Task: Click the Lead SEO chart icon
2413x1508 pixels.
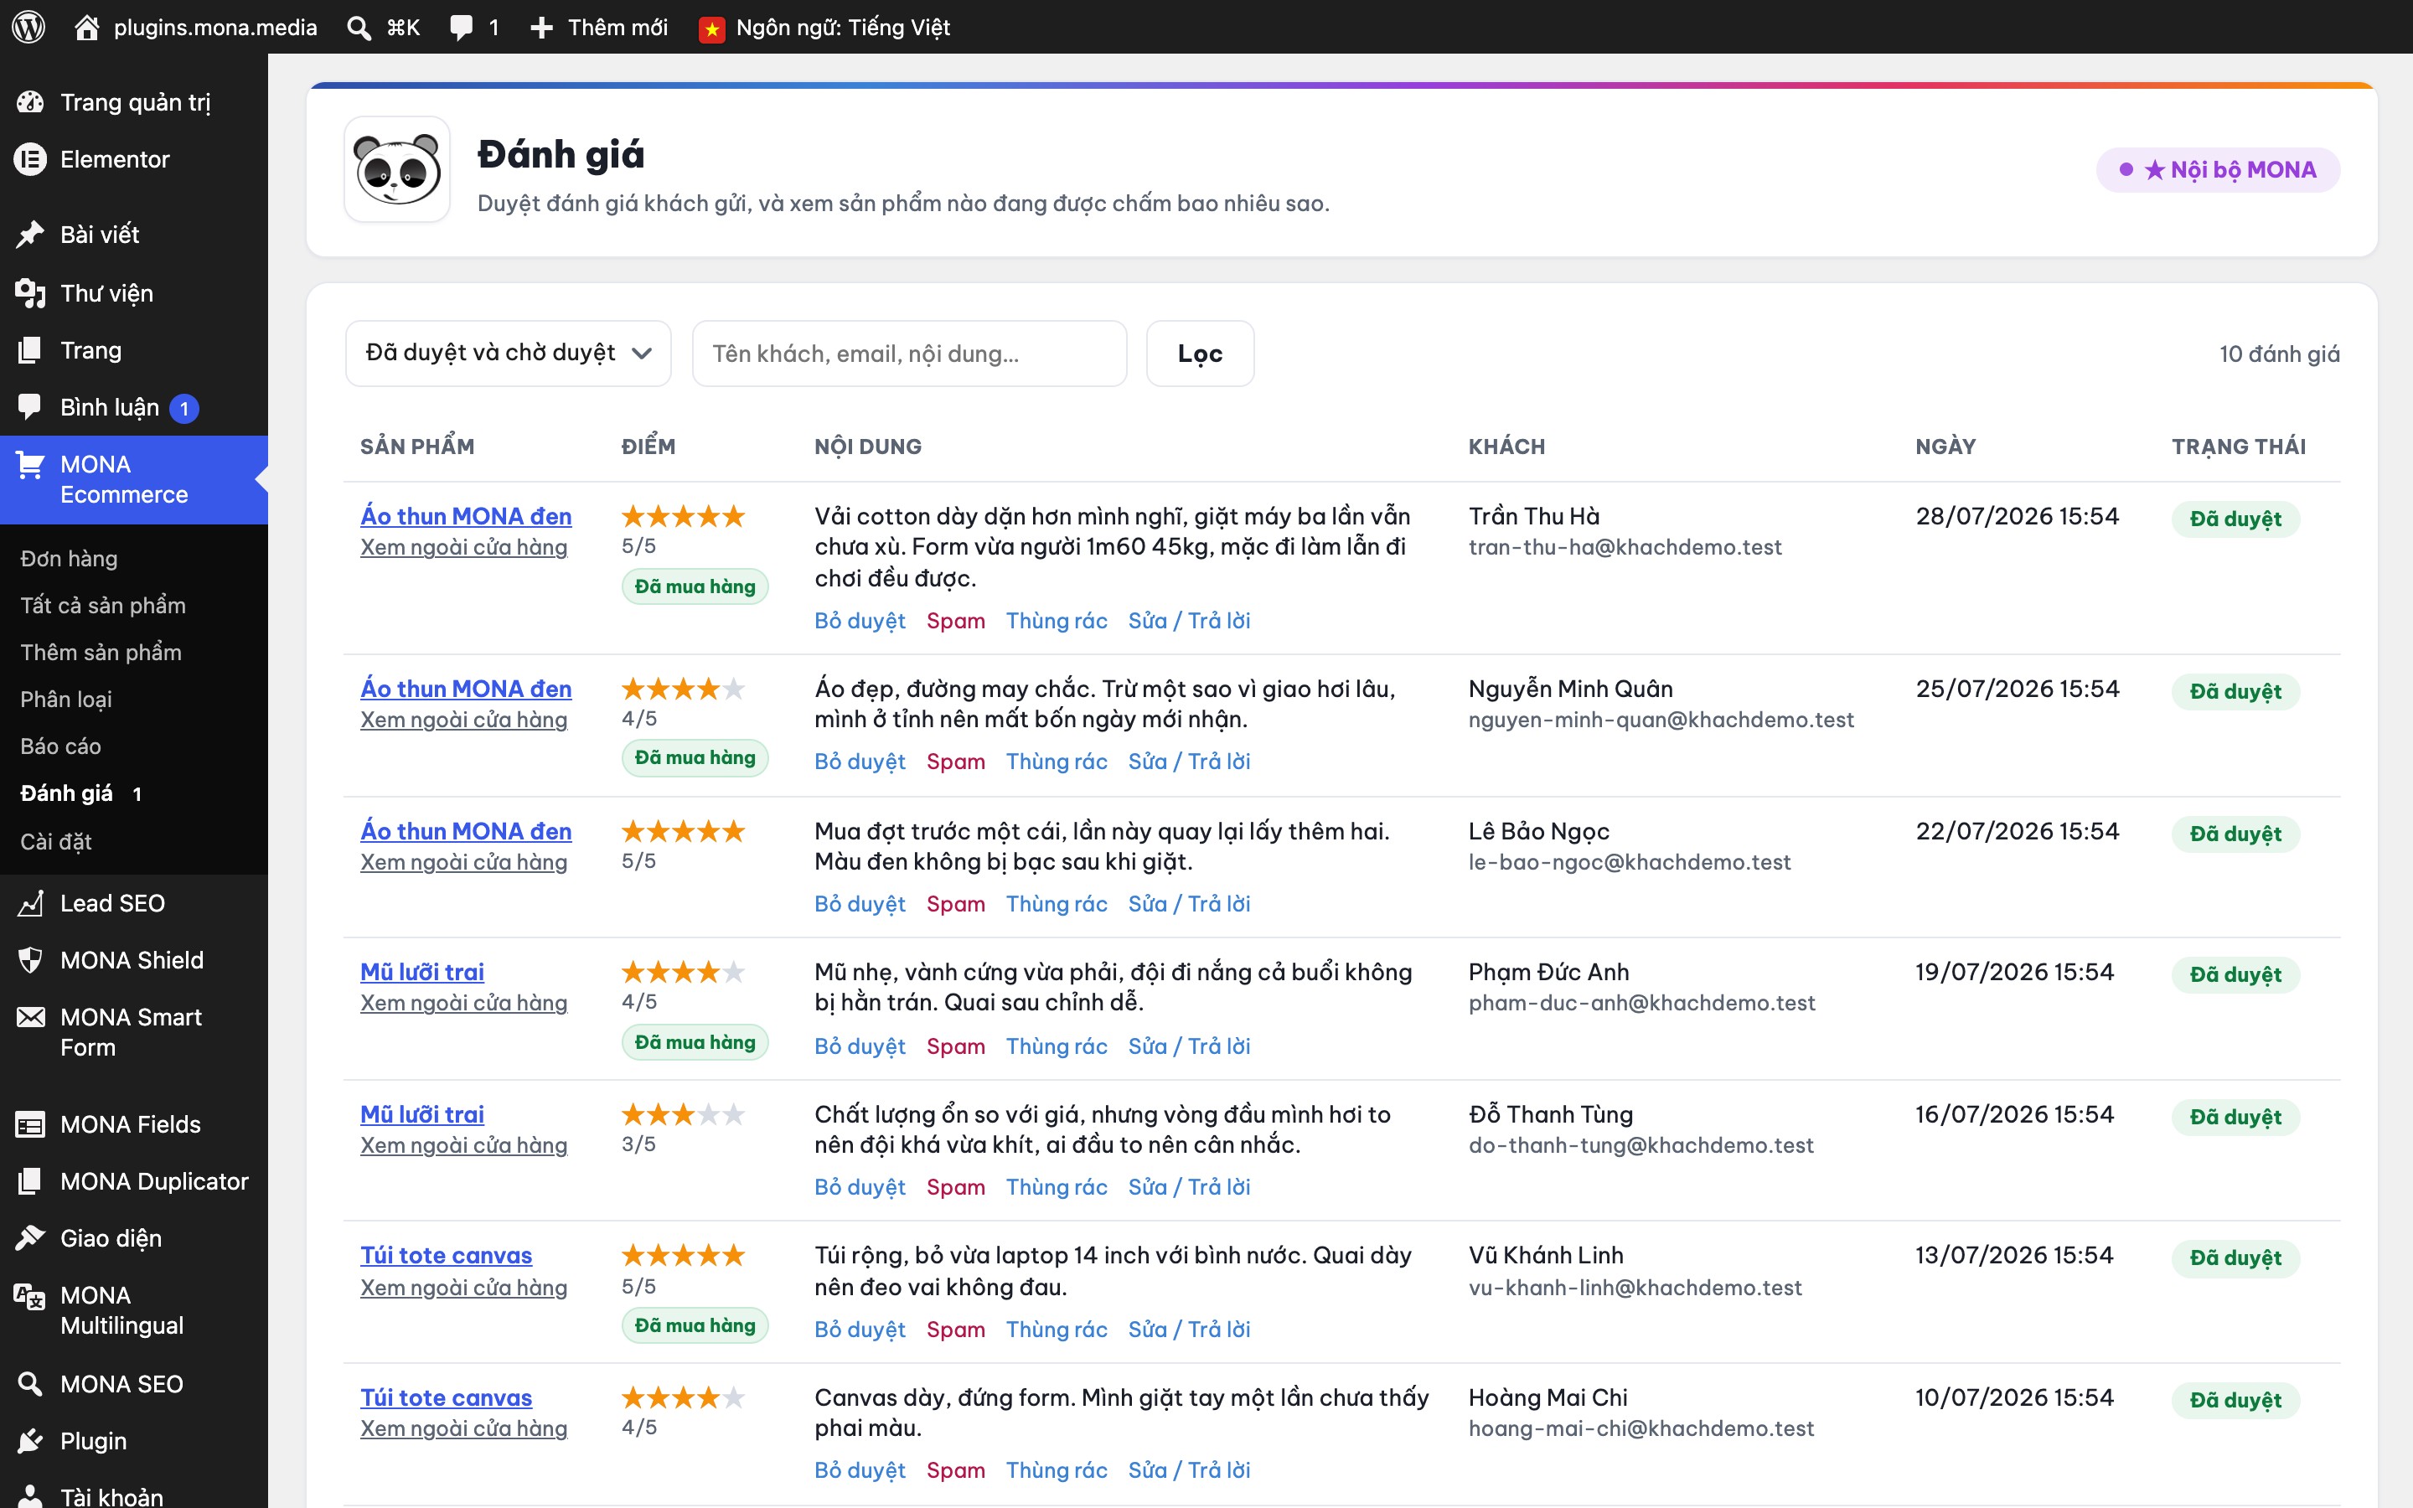Action: [x=30, y=904]
